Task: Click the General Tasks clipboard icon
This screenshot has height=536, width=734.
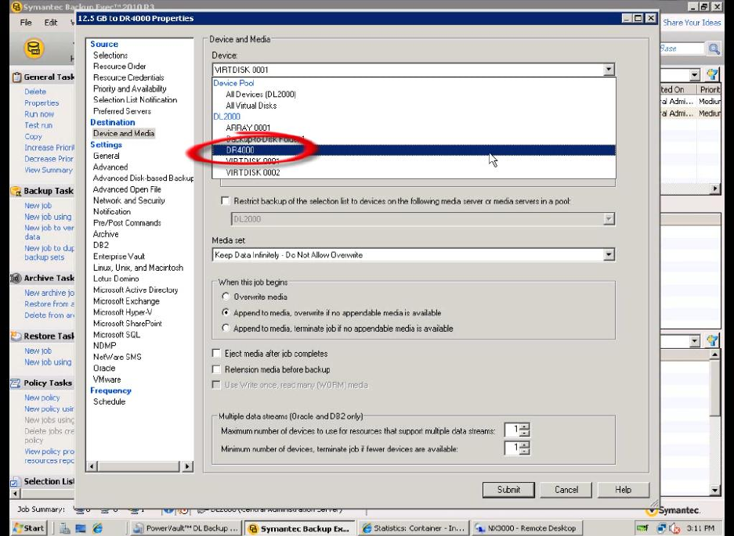Action: point(16,77)
